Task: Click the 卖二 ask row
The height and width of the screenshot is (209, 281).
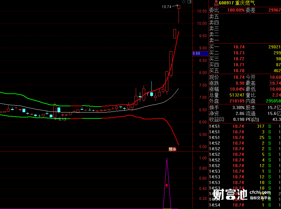Action: pos(245,34)
